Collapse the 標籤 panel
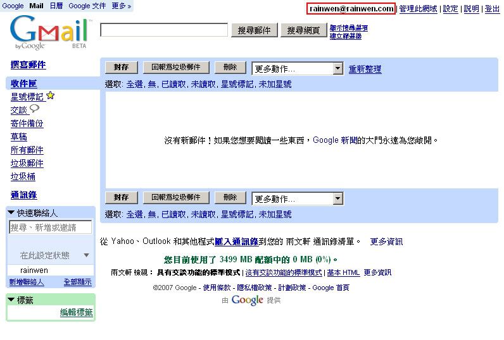This screenshot has height=340, width=504. click(11, 300)
